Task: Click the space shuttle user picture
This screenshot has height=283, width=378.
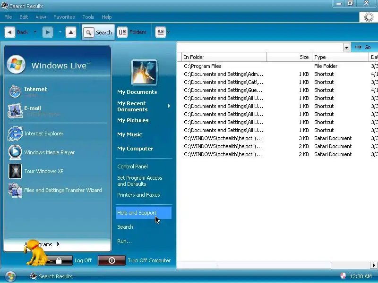Action: click(x=144, y=73)
